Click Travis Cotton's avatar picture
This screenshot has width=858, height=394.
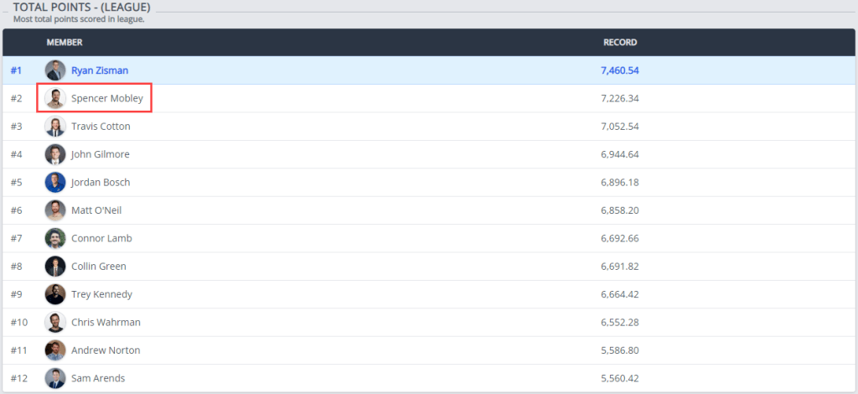pos(55,127)
